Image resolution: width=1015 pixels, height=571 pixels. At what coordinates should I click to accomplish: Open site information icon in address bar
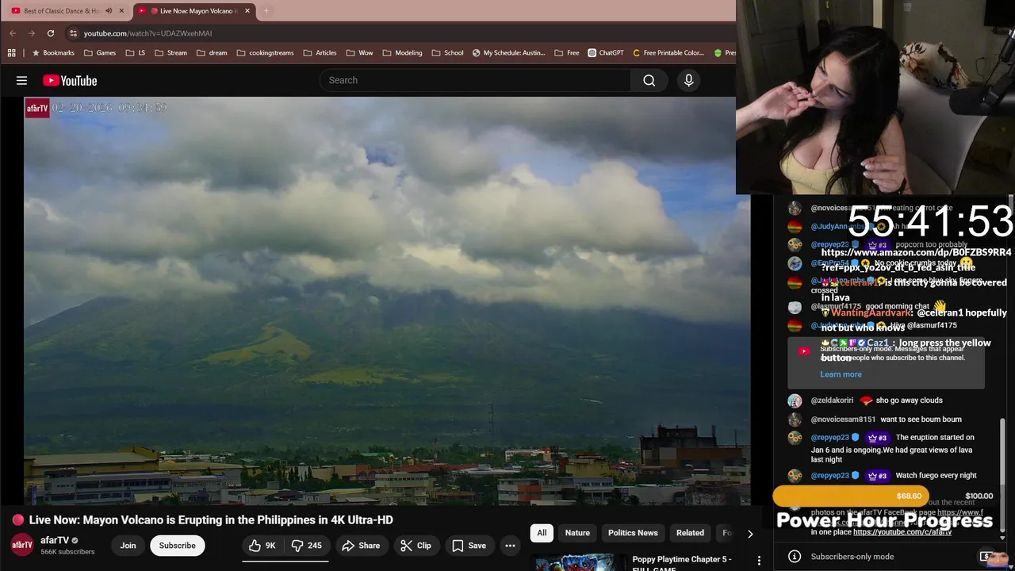(x=73, y=33)
